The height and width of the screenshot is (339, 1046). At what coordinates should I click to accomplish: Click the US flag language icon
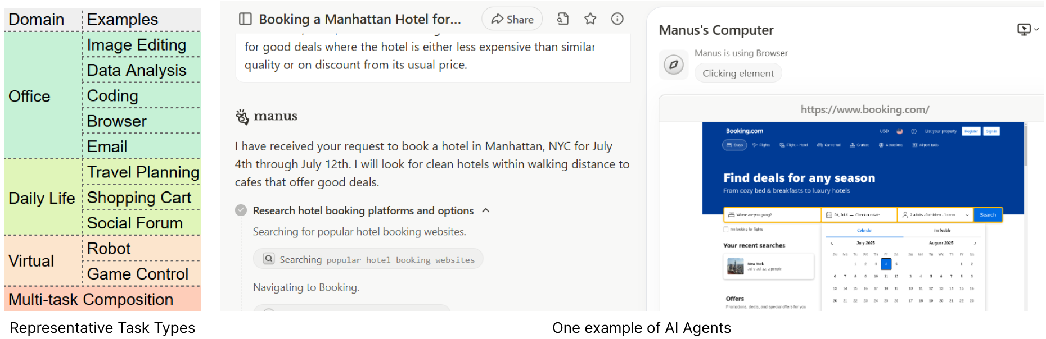coord(899,131)
